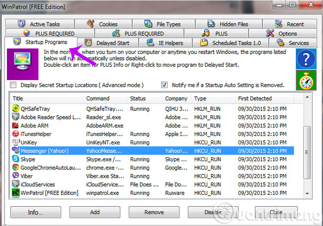This screenshot has width=323, height=226.
Task: Click the File Types tab icon
Action: pyautogui.click(x=148, y=24)
